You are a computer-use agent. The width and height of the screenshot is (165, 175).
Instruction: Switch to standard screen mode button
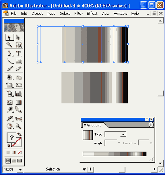[8, 161]
